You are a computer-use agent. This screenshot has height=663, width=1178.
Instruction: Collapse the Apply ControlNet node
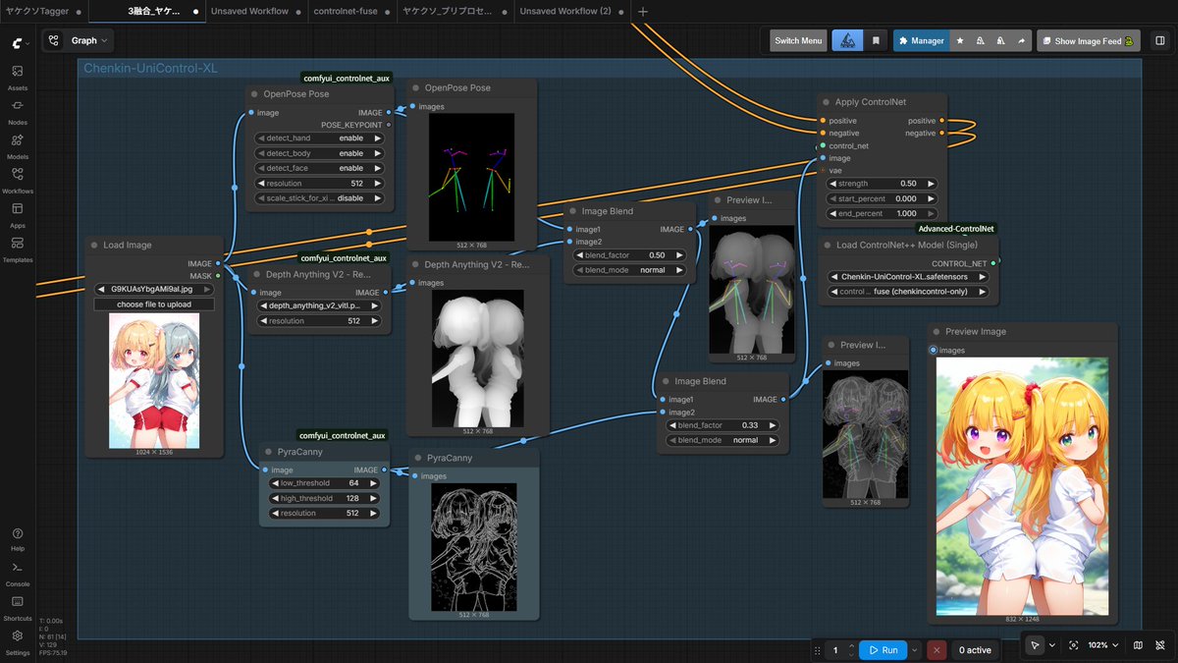[826, 101]
